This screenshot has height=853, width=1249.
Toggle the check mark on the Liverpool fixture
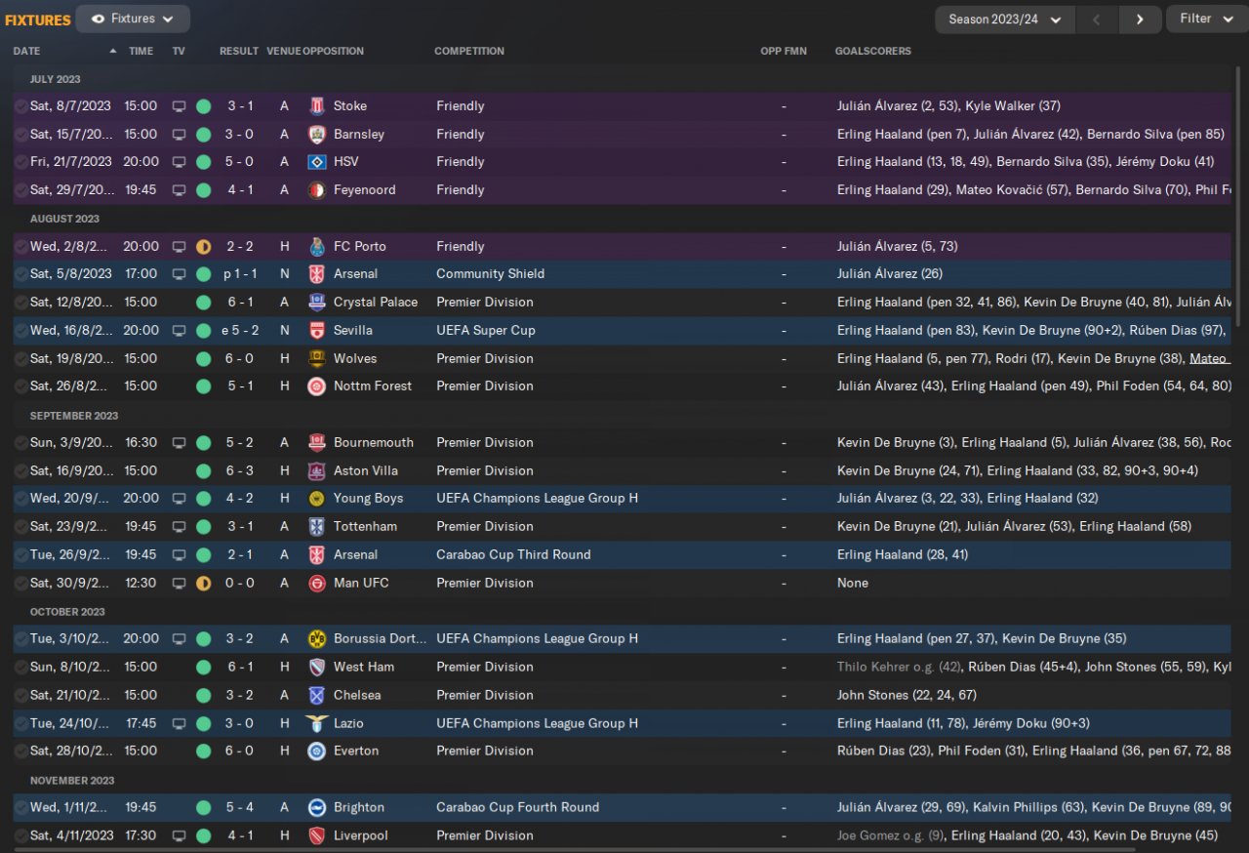click(21, 836)
